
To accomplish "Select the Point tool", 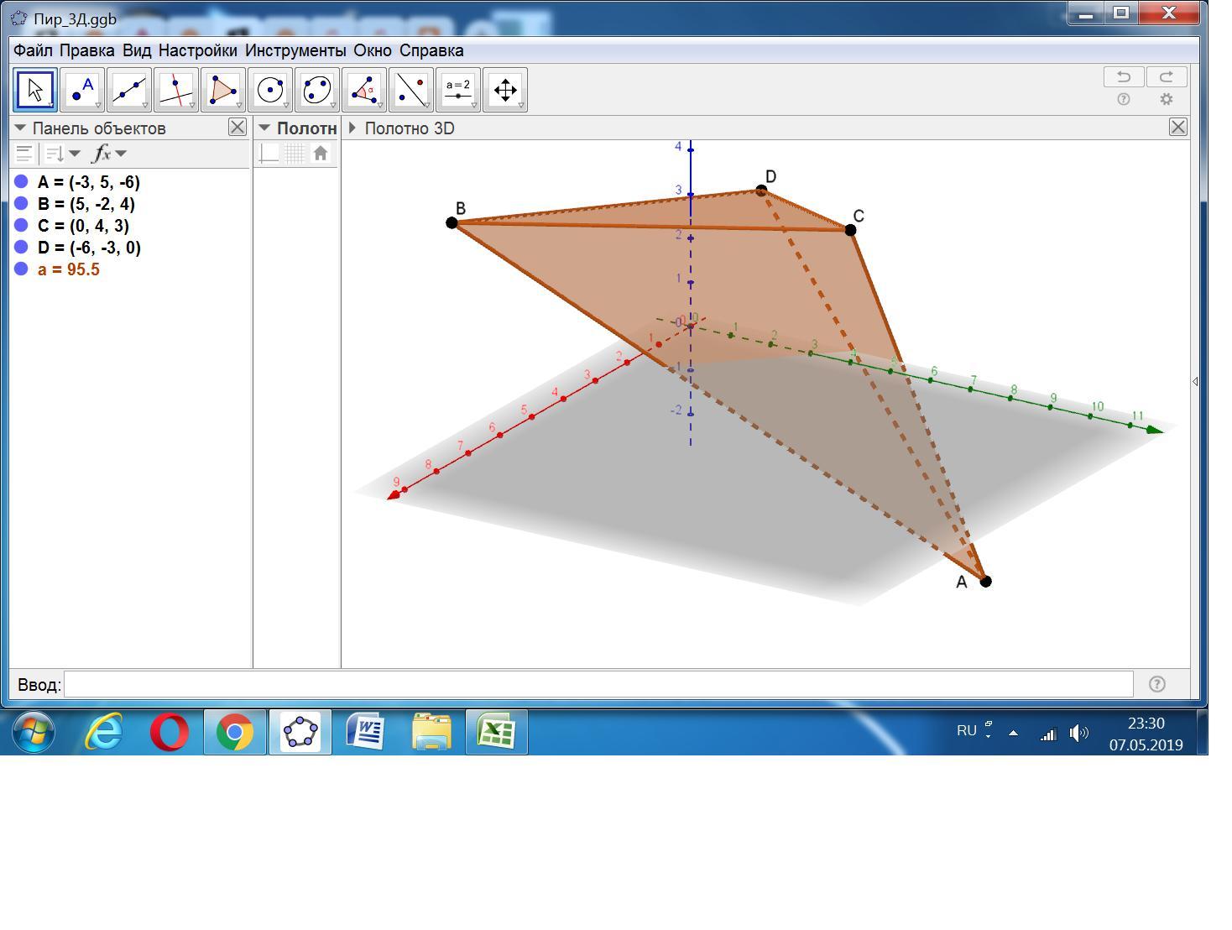I will pyautogui.click(x=82, y=90).
